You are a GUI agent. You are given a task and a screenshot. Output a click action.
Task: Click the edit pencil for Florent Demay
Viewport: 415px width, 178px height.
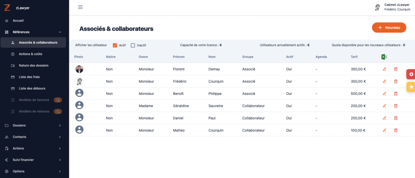384,69
